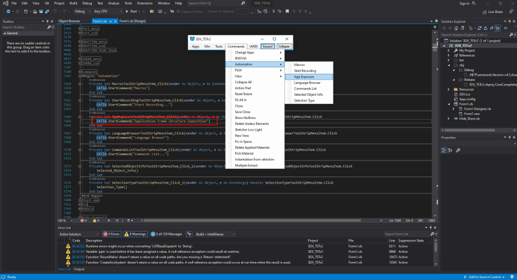Pin the Toolbox panel
Screen dimensions: 517x280
coord(47,21)
